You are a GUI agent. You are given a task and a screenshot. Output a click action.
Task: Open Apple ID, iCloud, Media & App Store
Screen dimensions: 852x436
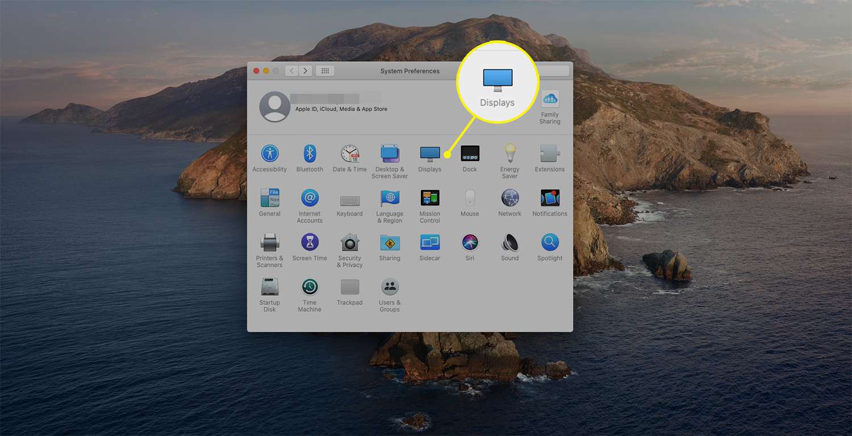pyautogui.click(x=341, y=109)
